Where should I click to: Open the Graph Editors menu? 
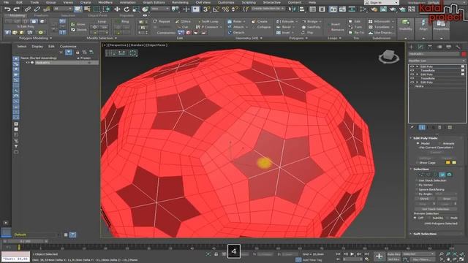154,2
